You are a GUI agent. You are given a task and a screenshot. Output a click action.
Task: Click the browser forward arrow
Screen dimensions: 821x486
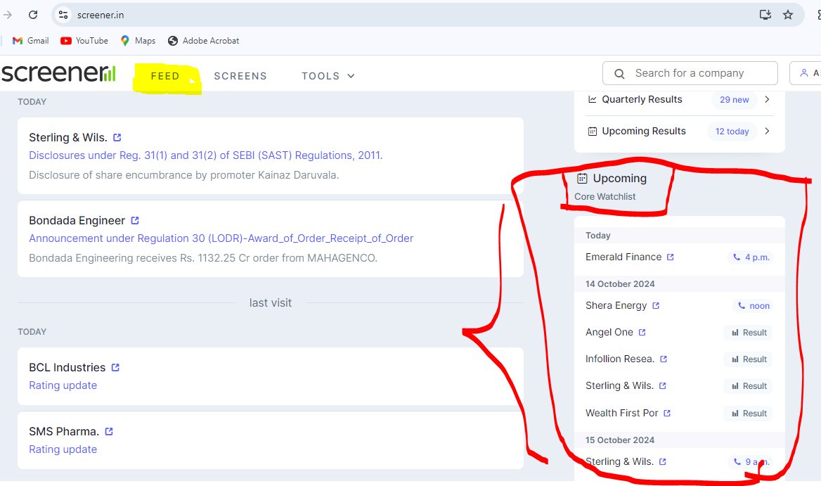tap(7, 15)
